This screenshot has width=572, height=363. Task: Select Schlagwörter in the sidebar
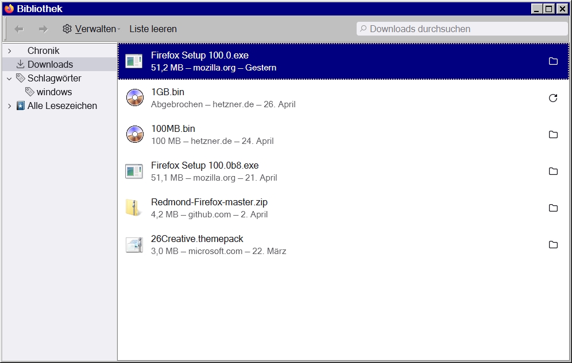(55, 79)
